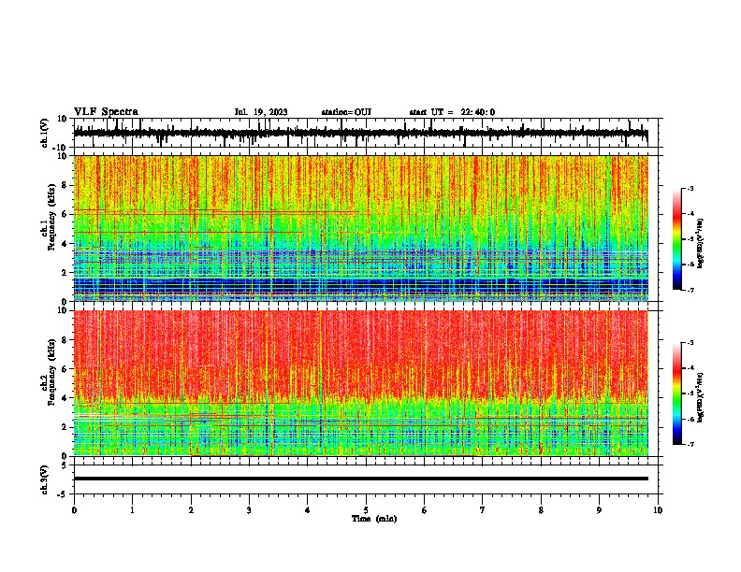Click the ch.2 spectrogram panel
The width and height of the screenshot is (741, 572).
click(x=360, y=383)
